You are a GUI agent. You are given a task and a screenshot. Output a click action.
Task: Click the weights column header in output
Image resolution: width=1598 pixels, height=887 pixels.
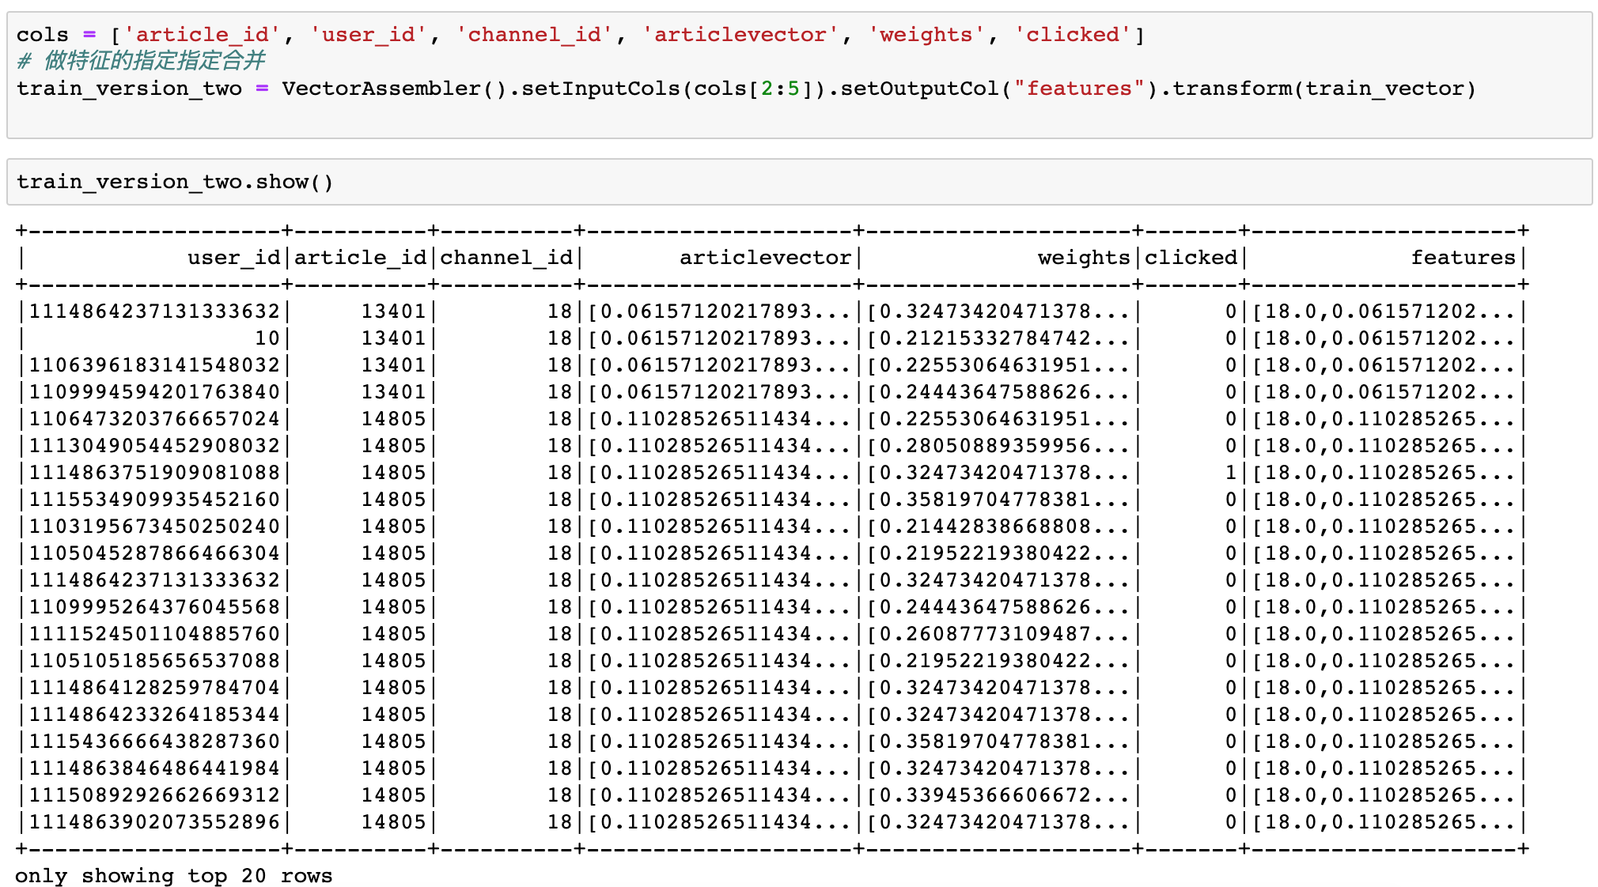coord(1083,258)
